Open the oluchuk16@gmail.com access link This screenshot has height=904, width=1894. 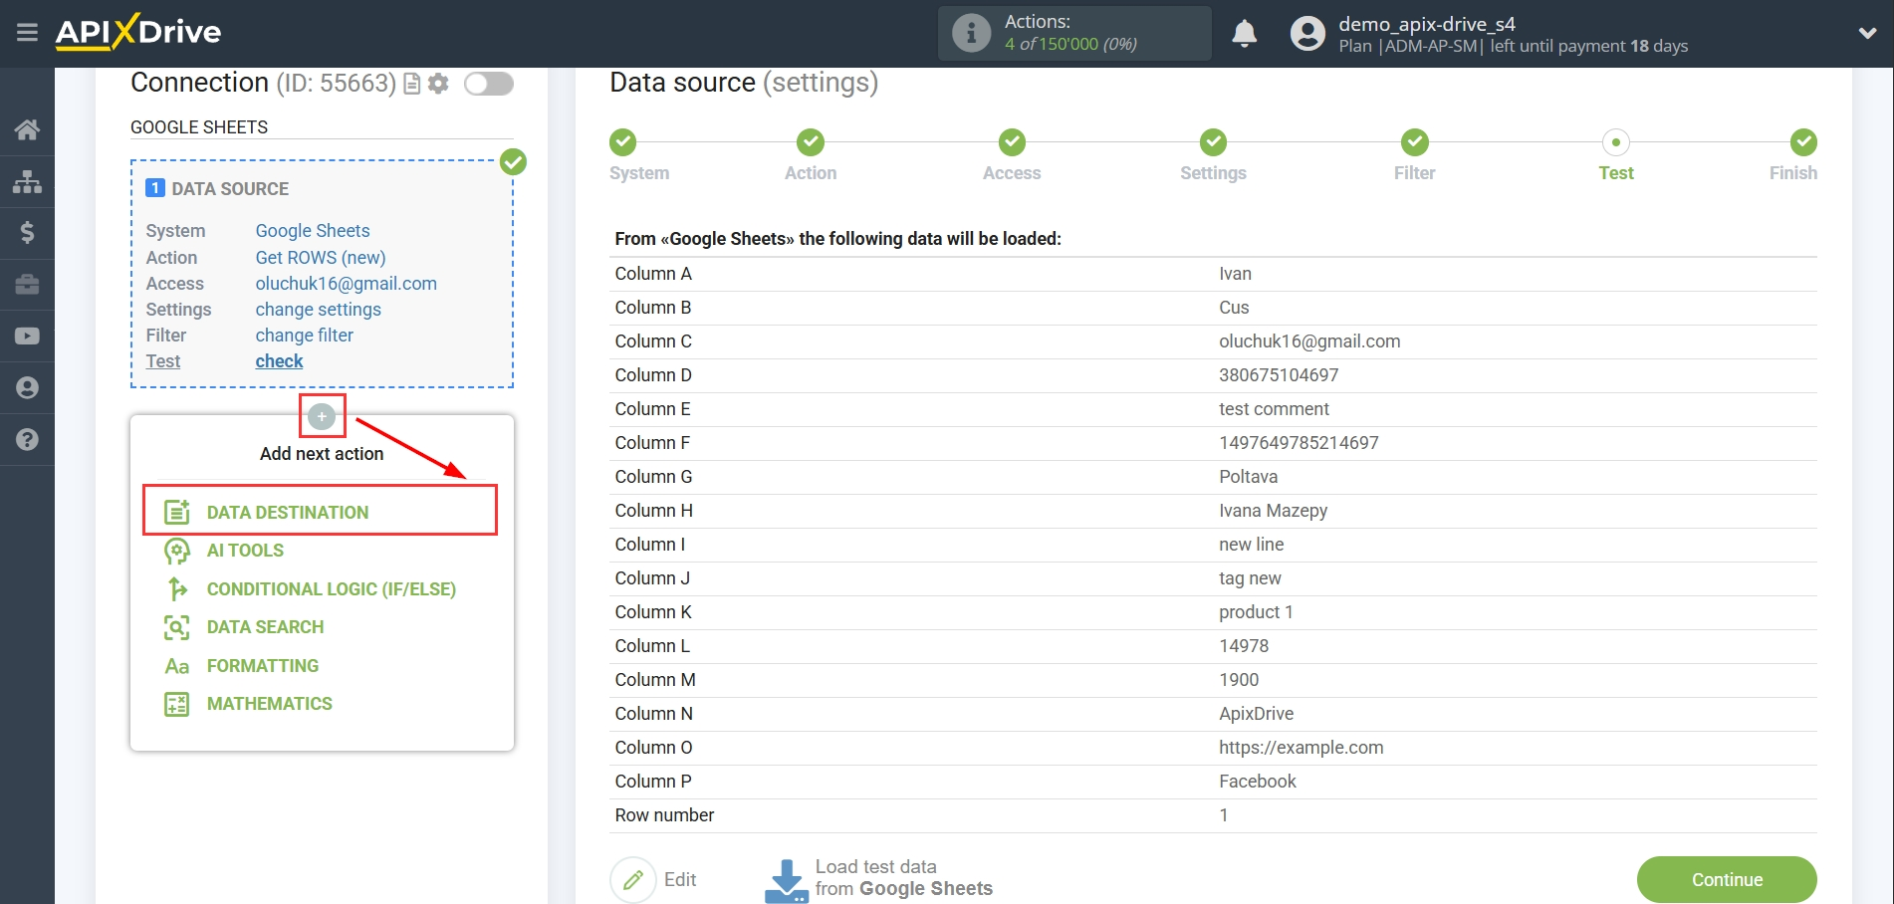click(x=346, y=284)
